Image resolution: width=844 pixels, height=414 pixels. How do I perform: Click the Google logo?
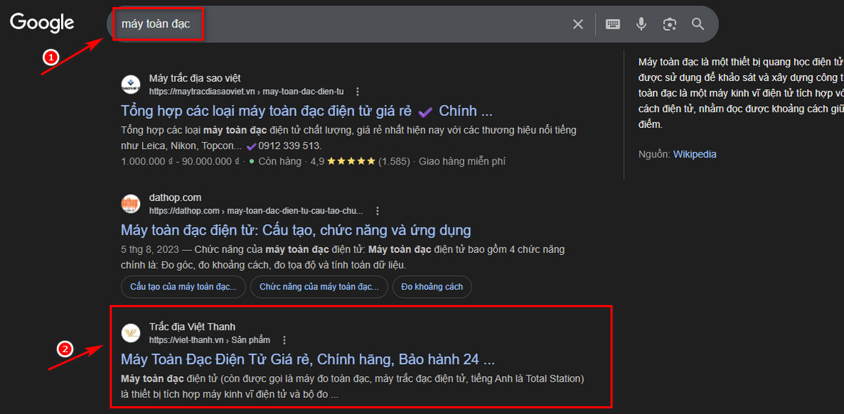pos(41,22)
